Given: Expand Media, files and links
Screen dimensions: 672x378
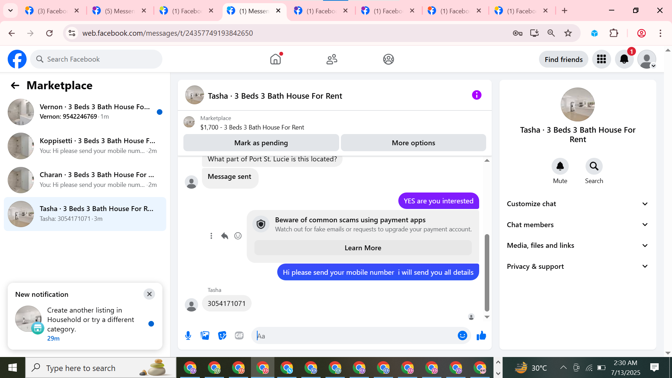Looking at the screenshot, I should point(577,245).
